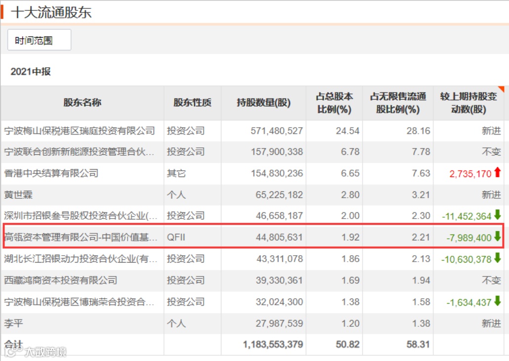Image resolution: width=509 pixels, height=361 pixels.
Task: Select the 持股数量(股) column header
Action: click(x=263, y=103)
